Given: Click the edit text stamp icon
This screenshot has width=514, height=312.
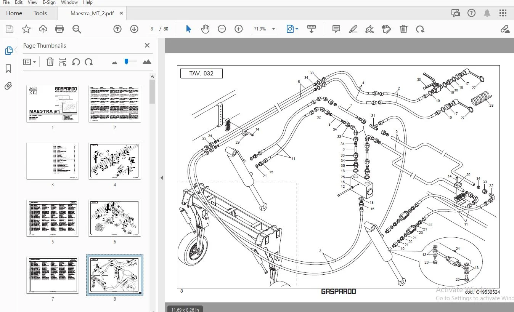Looking at the screenshot, I should point(387,29).
